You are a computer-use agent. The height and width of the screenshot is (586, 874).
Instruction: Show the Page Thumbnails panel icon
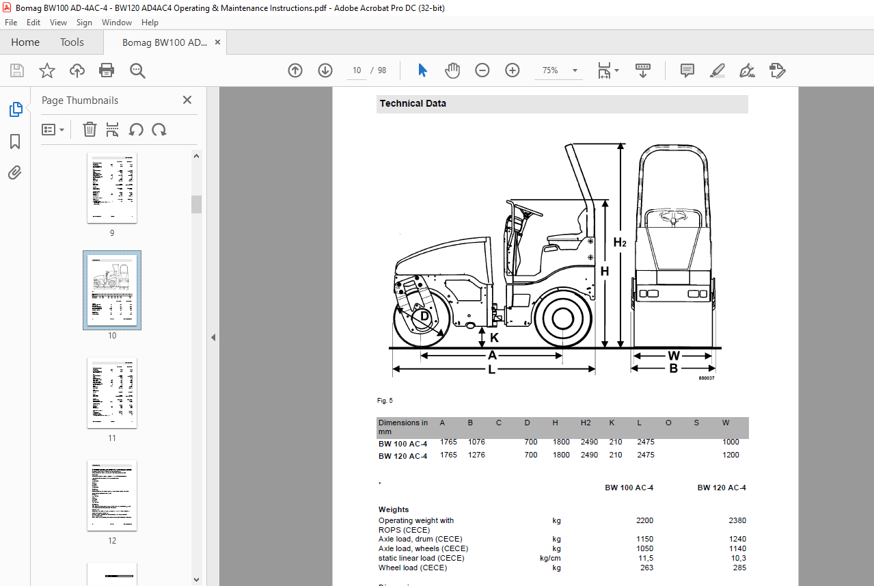(x=15, y=109)
